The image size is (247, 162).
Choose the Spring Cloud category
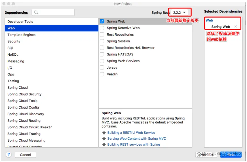(x=52, y=87)
